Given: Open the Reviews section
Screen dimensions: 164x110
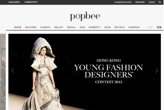Looking at the screenshot, I should point(120,27).
